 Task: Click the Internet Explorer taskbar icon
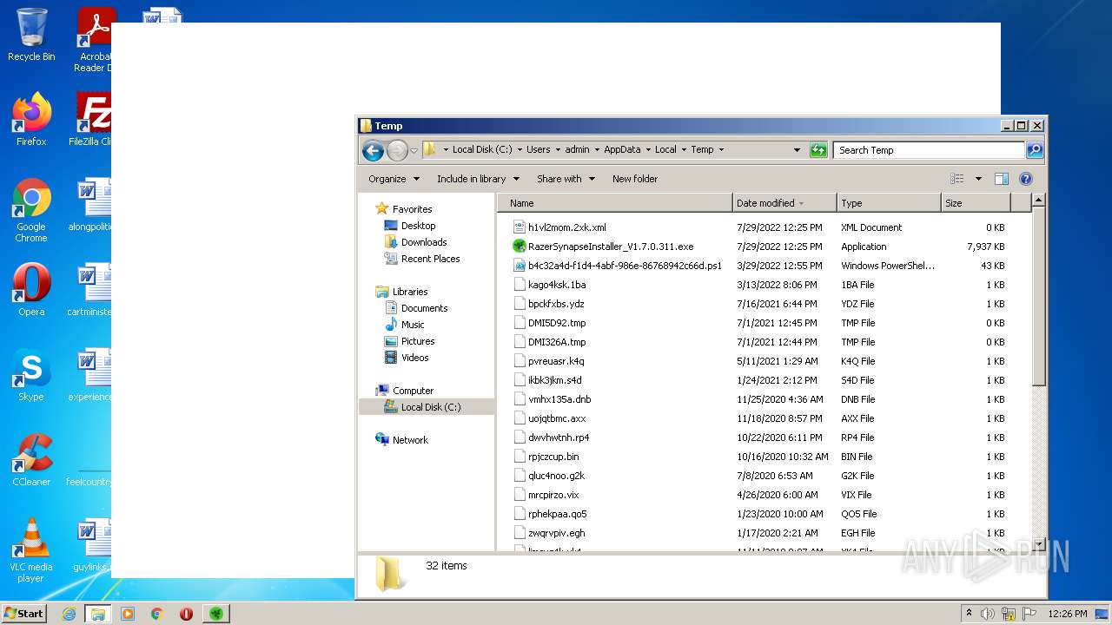click(69, 614)
